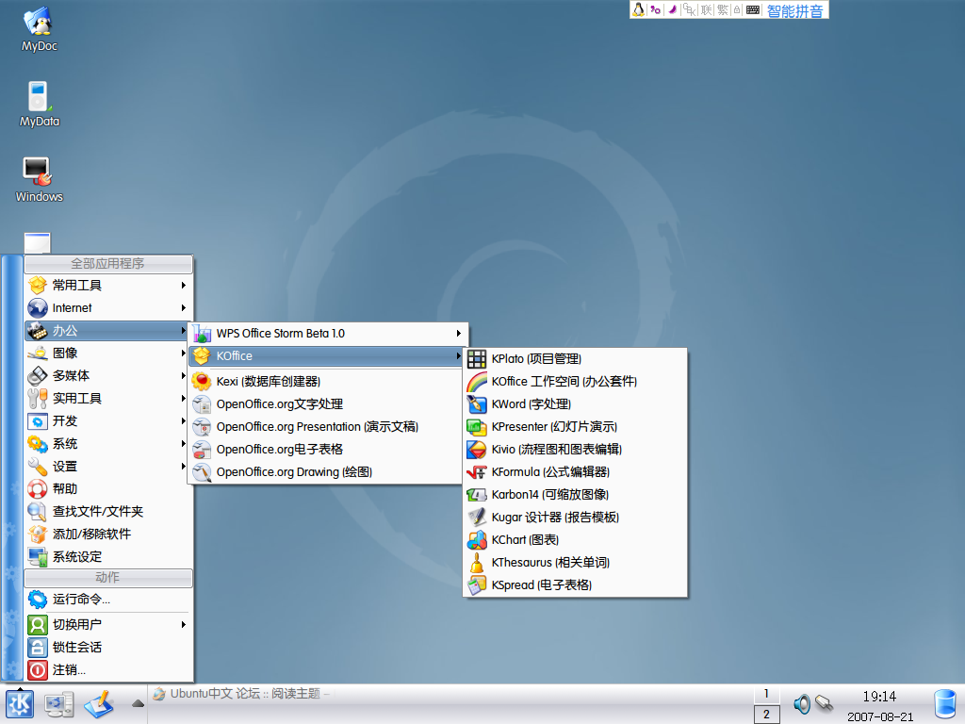Expand the 设置 submenu arrow

point(184,466)
